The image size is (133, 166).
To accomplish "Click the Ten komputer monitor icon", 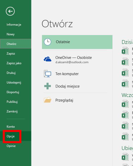I will click(48, 74).
